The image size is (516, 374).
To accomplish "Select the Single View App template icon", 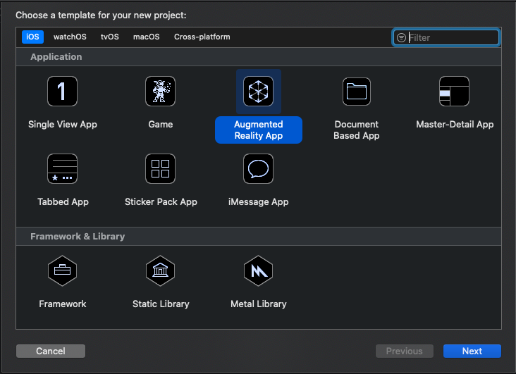I will point(62,91).
